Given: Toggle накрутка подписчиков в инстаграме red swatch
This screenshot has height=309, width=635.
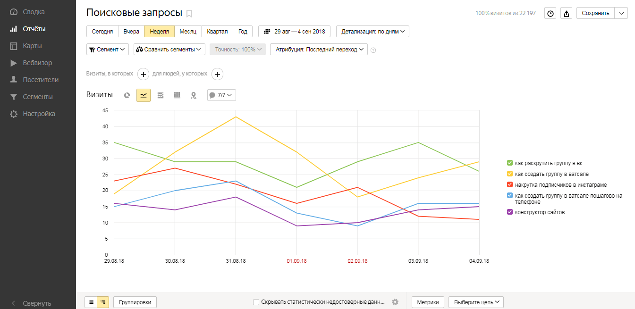Looking at the screenshot, I should [509, 185].
